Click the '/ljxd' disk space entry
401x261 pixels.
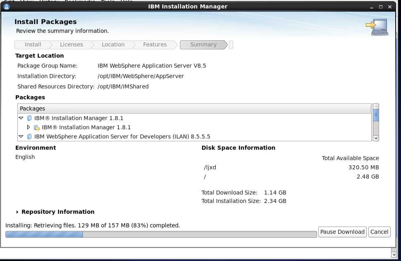pos(210,167)
